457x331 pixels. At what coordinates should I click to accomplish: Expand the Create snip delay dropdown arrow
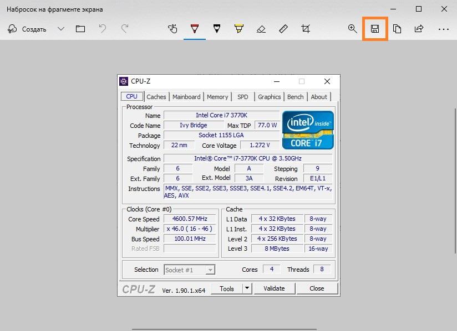click(x=61, y=29)
